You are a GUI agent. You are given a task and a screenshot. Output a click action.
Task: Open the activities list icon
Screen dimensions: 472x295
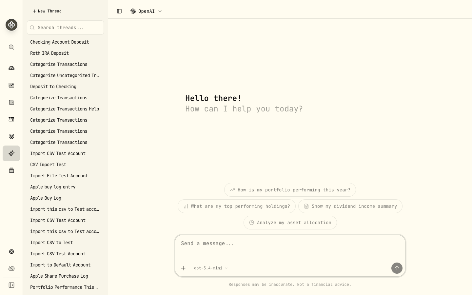pos(11,119)
